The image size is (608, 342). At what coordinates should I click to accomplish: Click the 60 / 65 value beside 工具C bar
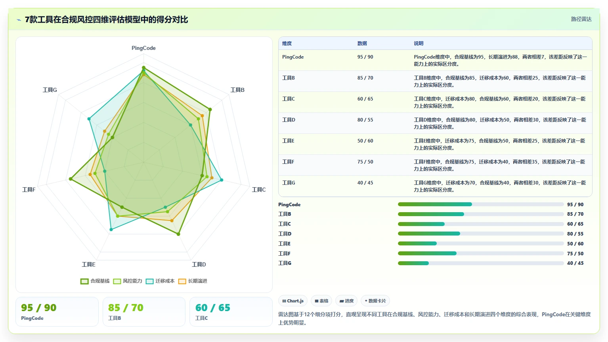click(x=575, y=224)
